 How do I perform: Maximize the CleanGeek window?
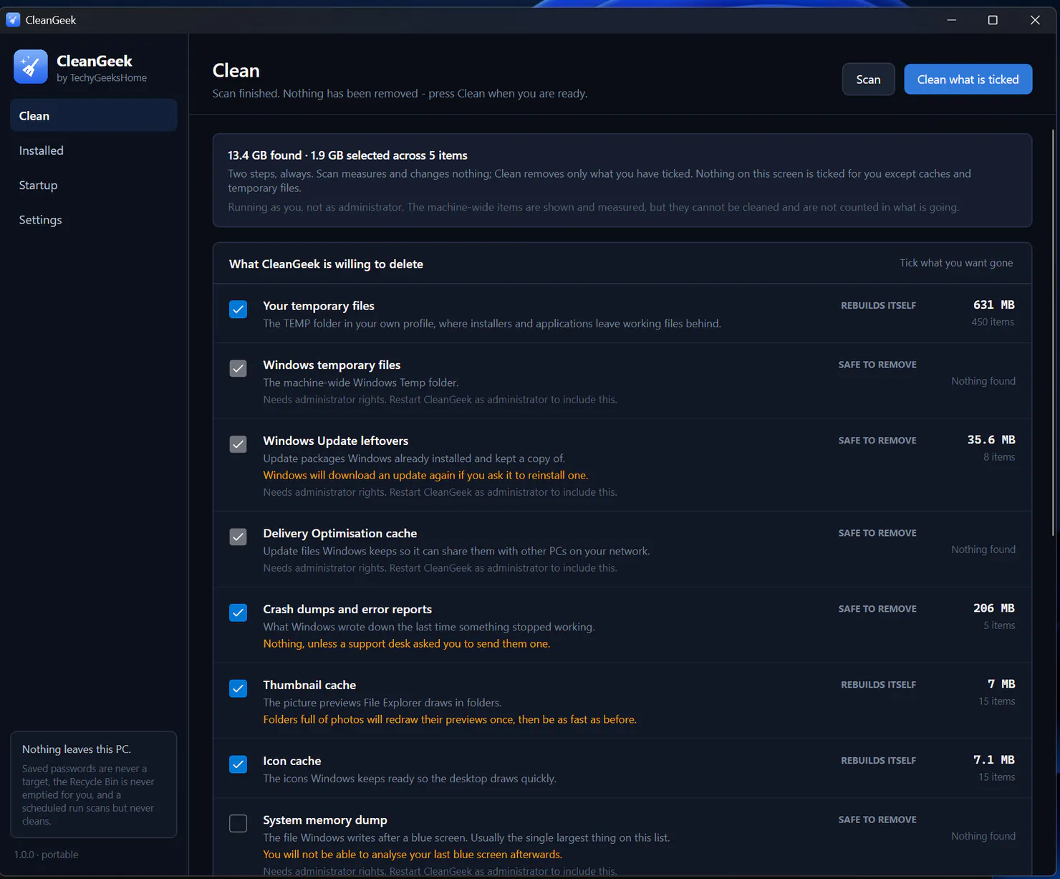(993, 20)
